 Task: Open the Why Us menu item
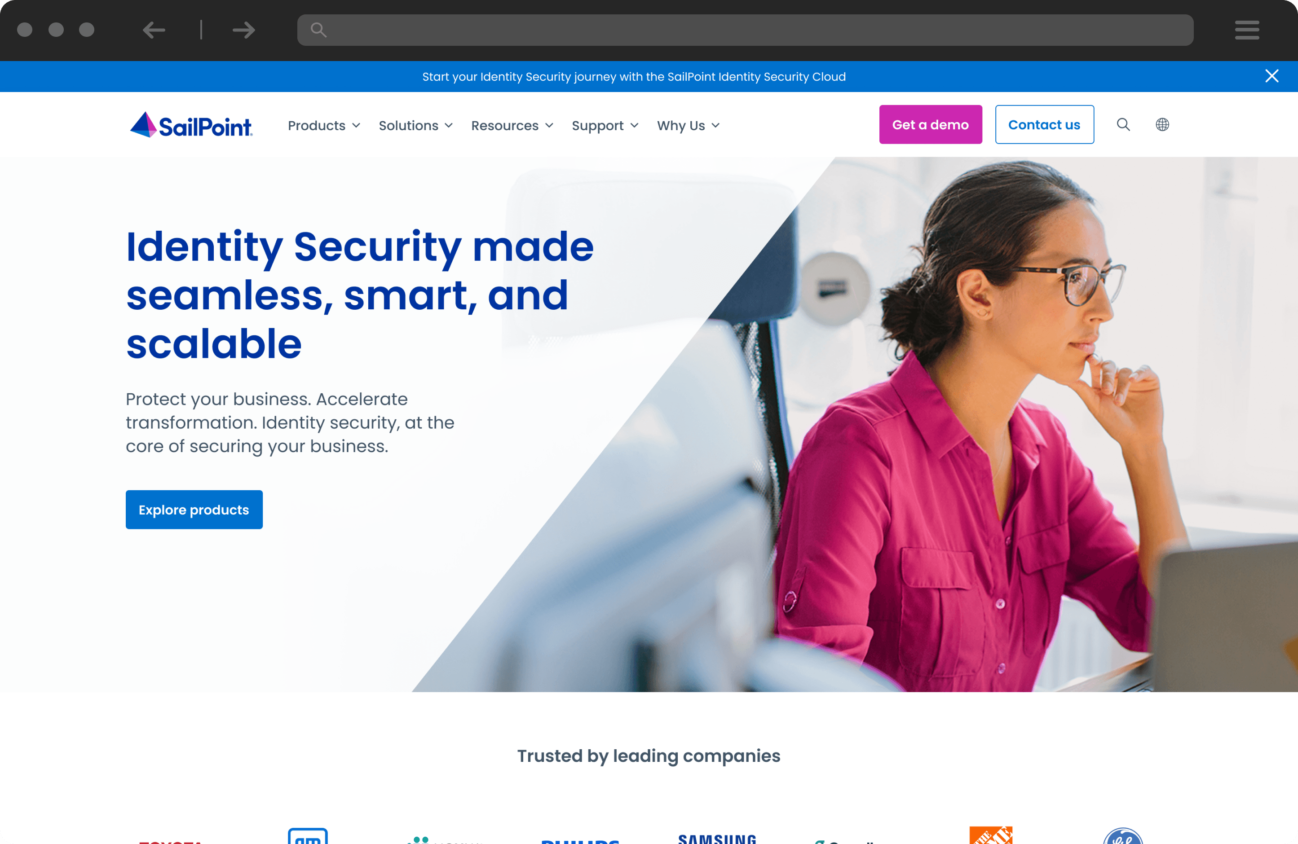tap(689, 125)
